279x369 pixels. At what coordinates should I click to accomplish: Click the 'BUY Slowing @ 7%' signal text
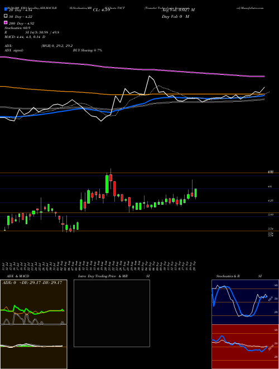tap(88, 50)
